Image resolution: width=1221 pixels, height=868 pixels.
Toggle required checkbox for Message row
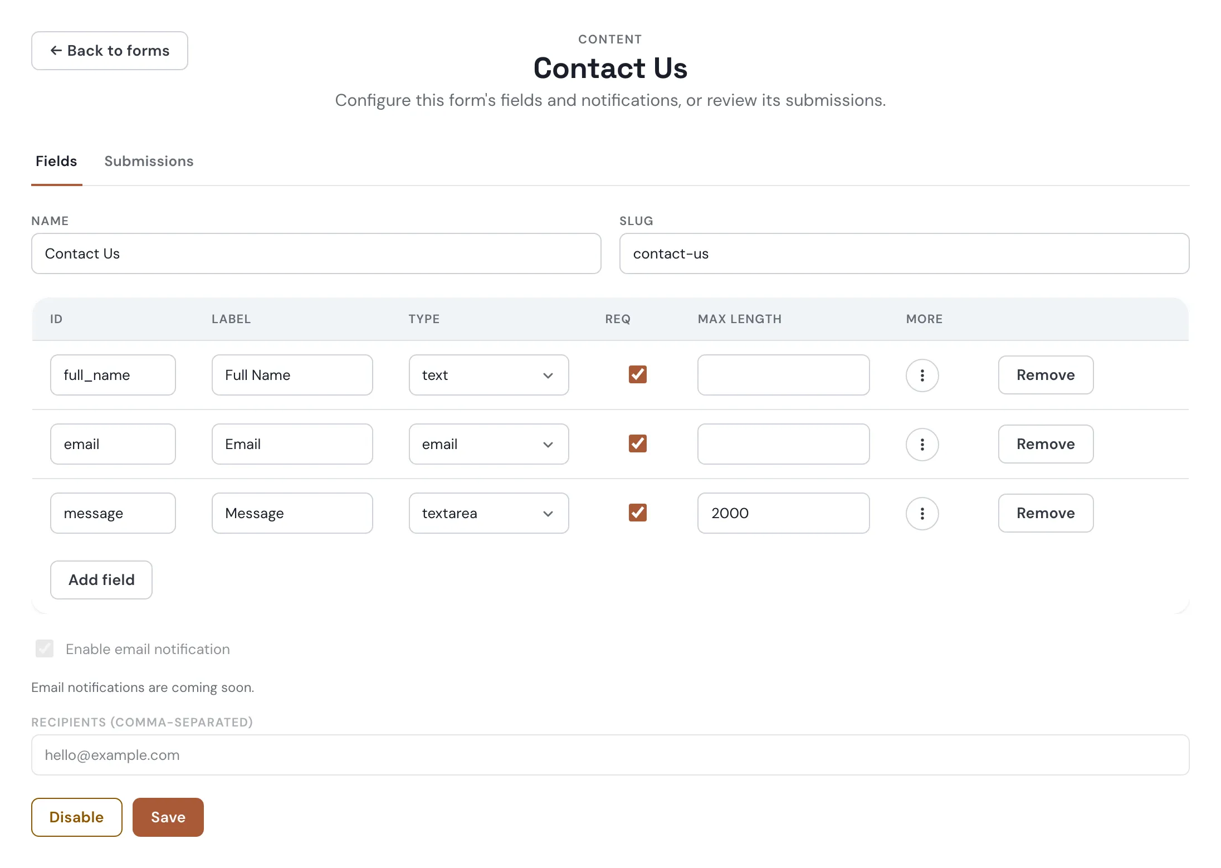pos(637,513)
